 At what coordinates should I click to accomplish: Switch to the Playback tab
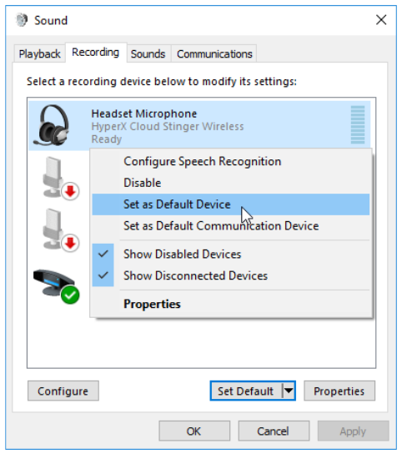point(40,54)
